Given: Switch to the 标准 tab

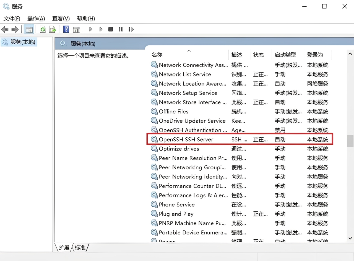Looking at the screenshot, I should tap(80, 247).
